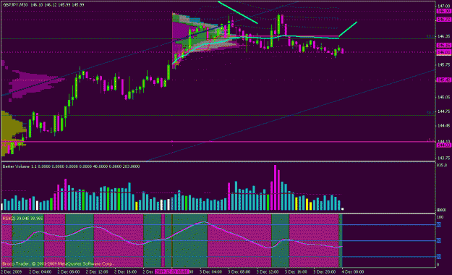Image resolution: width=452 pixels, height=275 pixels.
Task: Click the RSX mid-level 50 label
Action: (439, 241)
